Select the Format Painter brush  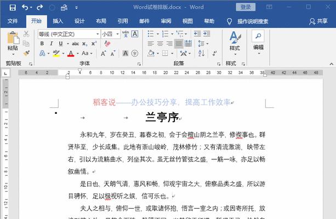pos(26,53)
